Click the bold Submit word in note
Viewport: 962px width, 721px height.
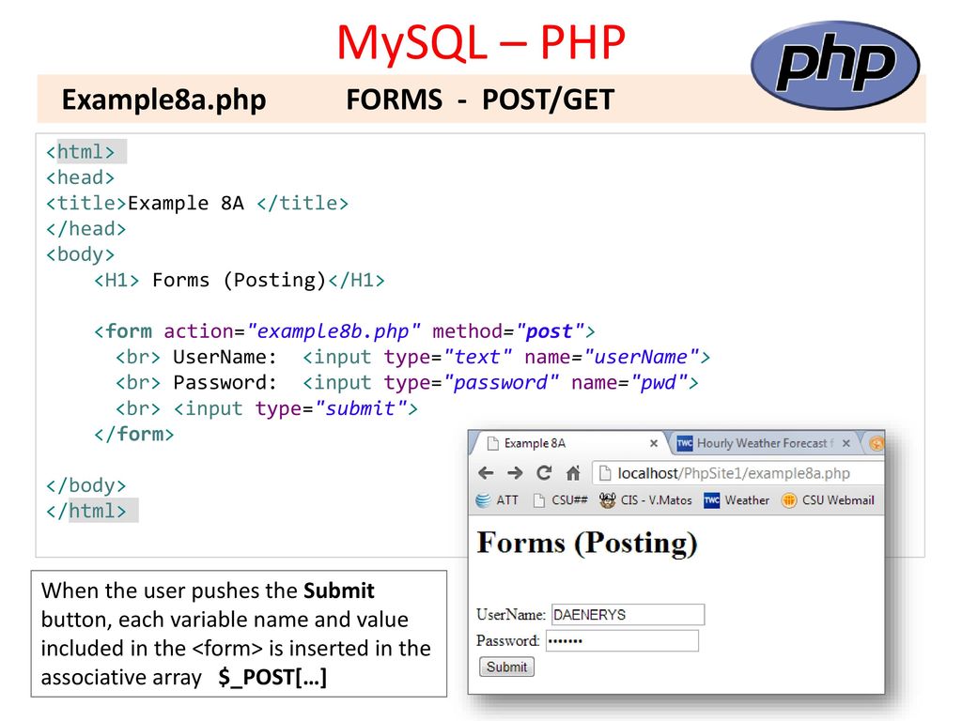(x=338, y=591)
